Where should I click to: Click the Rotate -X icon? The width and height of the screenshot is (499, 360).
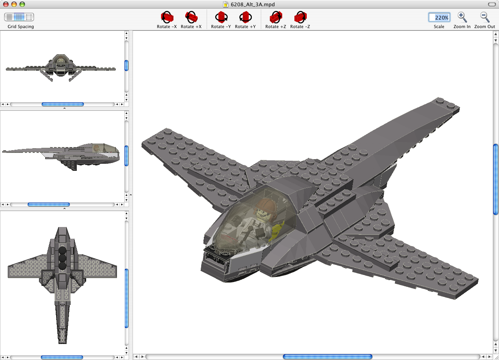pyautogui.click(x=167, y=17)
